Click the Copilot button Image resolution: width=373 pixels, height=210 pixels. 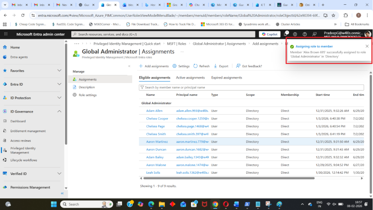pyautogui.click(x=269, y=34)
